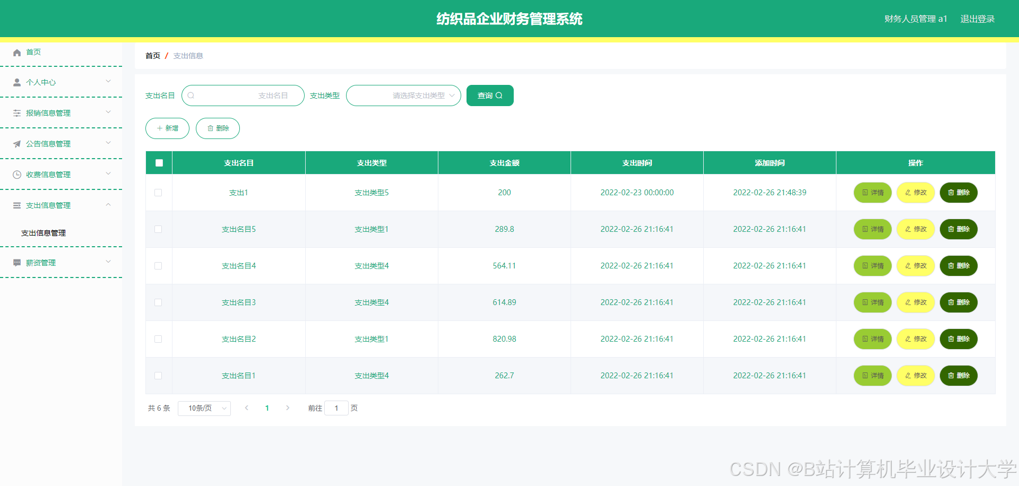
Task: Click the chat icon beside 薪资管理
Action: coord(17,263)
